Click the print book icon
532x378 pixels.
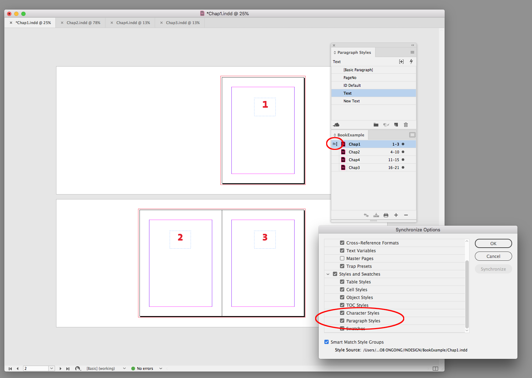click(386, 215)
